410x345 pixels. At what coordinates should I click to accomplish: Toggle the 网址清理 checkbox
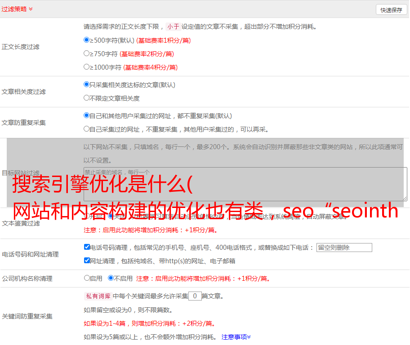pos(87,260)
